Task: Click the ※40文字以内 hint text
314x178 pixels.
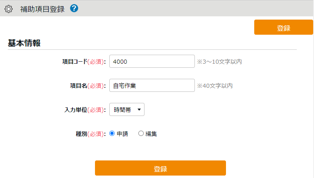Action: click(x=215, y=86)
